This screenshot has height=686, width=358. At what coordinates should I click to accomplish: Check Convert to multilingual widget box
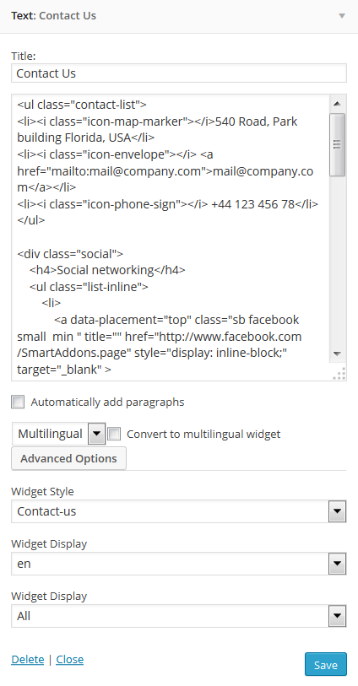114,434
